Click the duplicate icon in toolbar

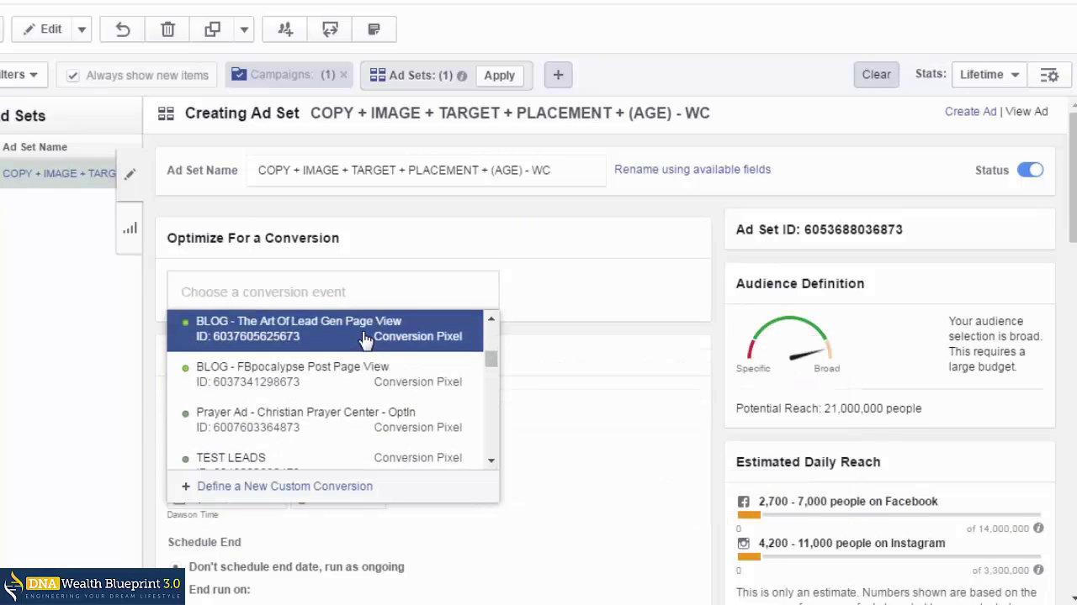click(212, 29)
